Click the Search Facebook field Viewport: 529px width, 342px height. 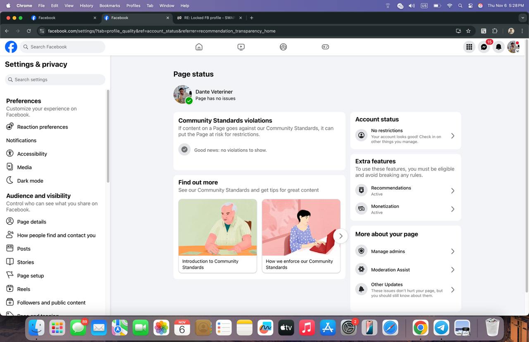[x=62, y=47]
